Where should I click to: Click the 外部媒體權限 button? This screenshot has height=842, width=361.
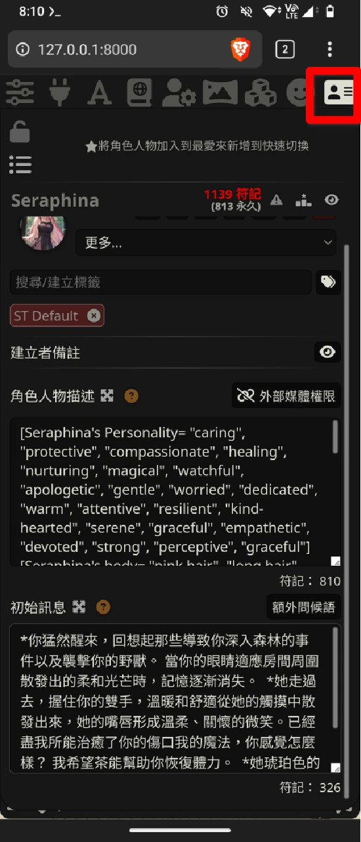tap(287, 395)
